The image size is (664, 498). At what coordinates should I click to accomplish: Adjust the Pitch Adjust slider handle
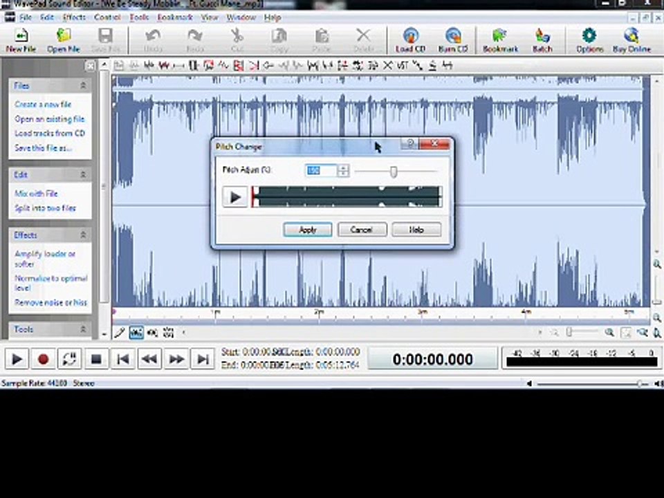[x=394, y=172]
